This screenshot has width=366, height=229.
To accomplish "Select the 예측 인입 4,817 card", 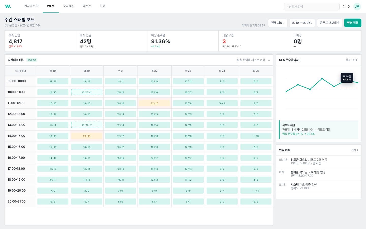I will tap(40, 41).
